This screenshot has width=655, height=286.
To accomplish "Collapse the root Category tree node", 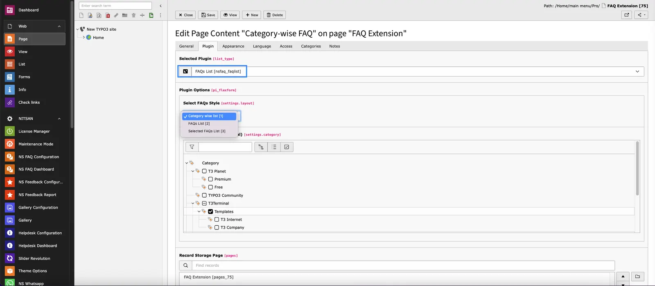I will 187,163.
